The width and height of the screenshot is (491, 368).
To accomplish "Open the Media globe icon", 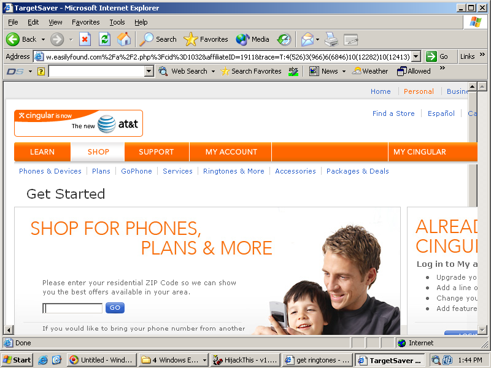I will click(x=252, y=39).
